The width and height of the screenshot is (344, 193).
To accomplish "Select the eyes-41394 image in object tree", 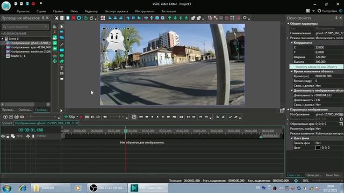I will pyautogui.click(x=28, y=47).
